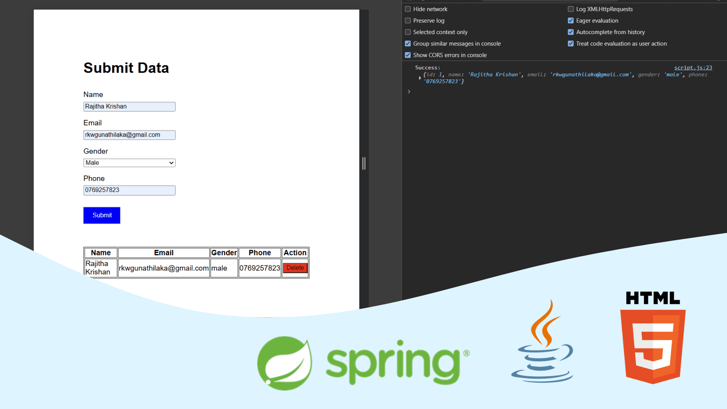Enable Log XMLHttpRequests checkbox
The height and width of the screenshot is (409, 727).
(x=571, y=9)
